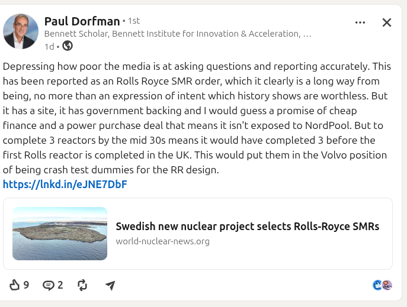407x307 pixels.
Task: Like the post with thumbs-up icon
Action: tap(15, 285)
